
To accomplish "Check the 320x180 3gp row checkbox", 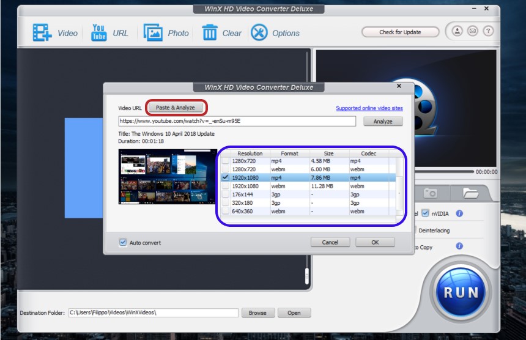I will coord(226,202).
